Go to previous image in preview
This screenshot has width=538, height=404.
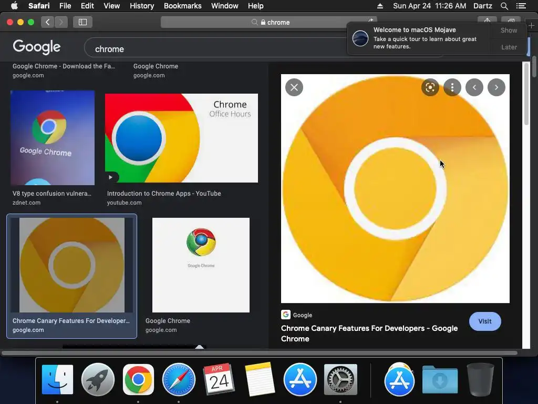[474, 87]
